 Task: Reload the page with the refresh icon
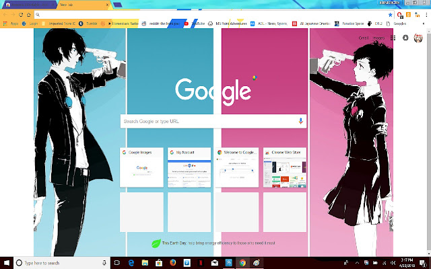(21, 15)
